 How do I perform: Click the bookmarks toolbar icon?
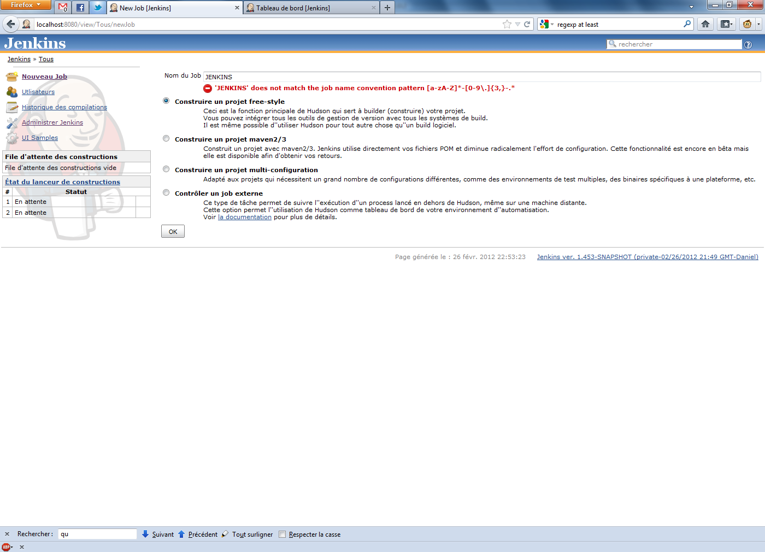pyautogui.click(x=726, y=24)
